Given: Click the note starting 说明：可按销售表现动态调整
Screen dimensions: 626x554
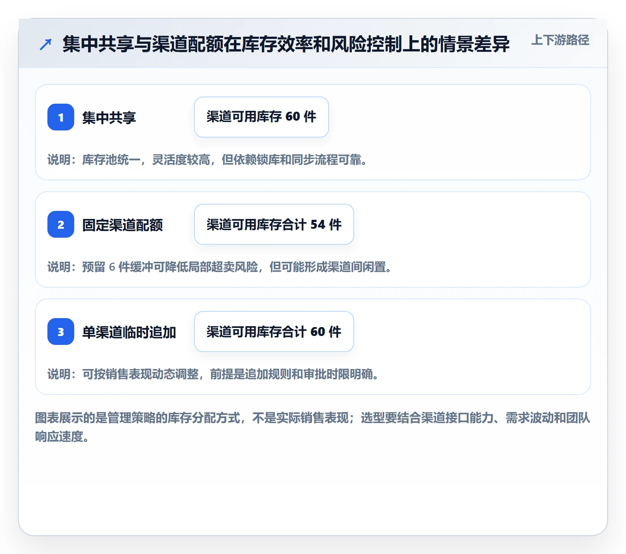Looking at the screenshot, I should [x=214, y=374].
